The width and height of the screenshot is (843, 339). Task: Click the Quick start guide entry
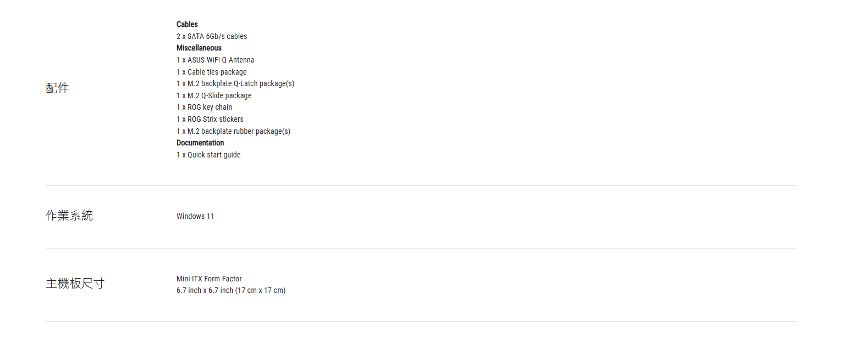click(208, 155)
